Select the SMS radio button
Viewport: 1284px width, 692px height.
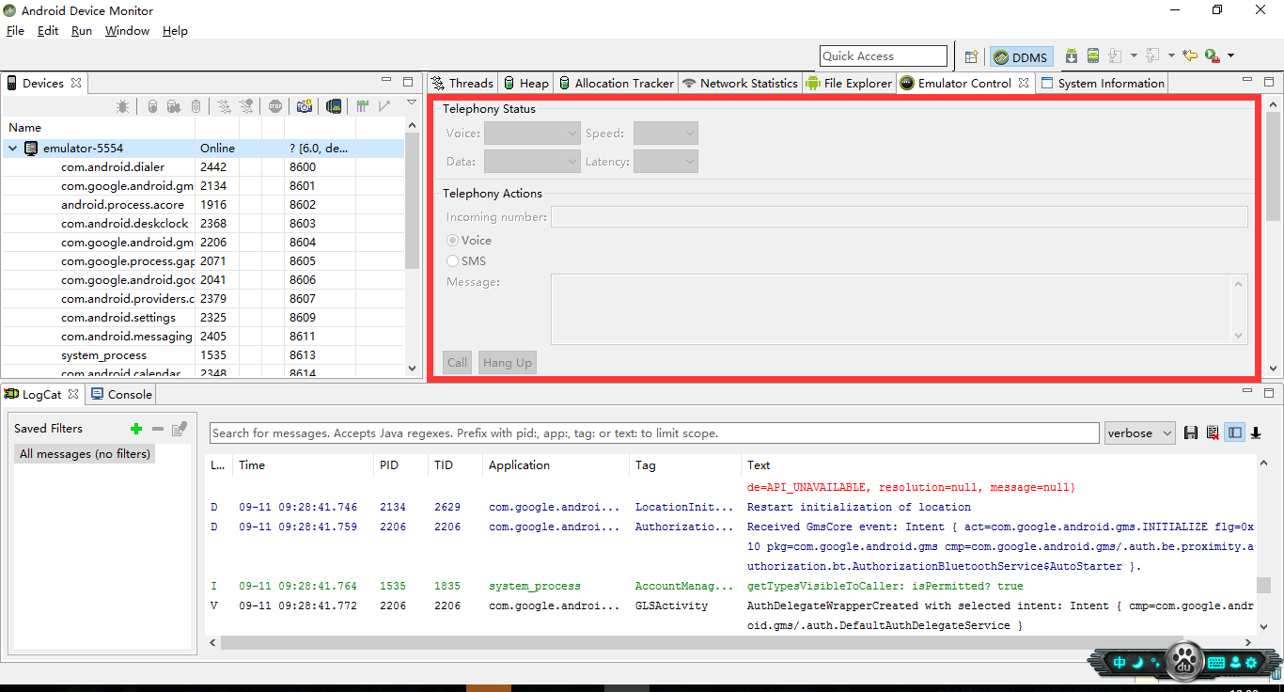[x=453, y=261]
